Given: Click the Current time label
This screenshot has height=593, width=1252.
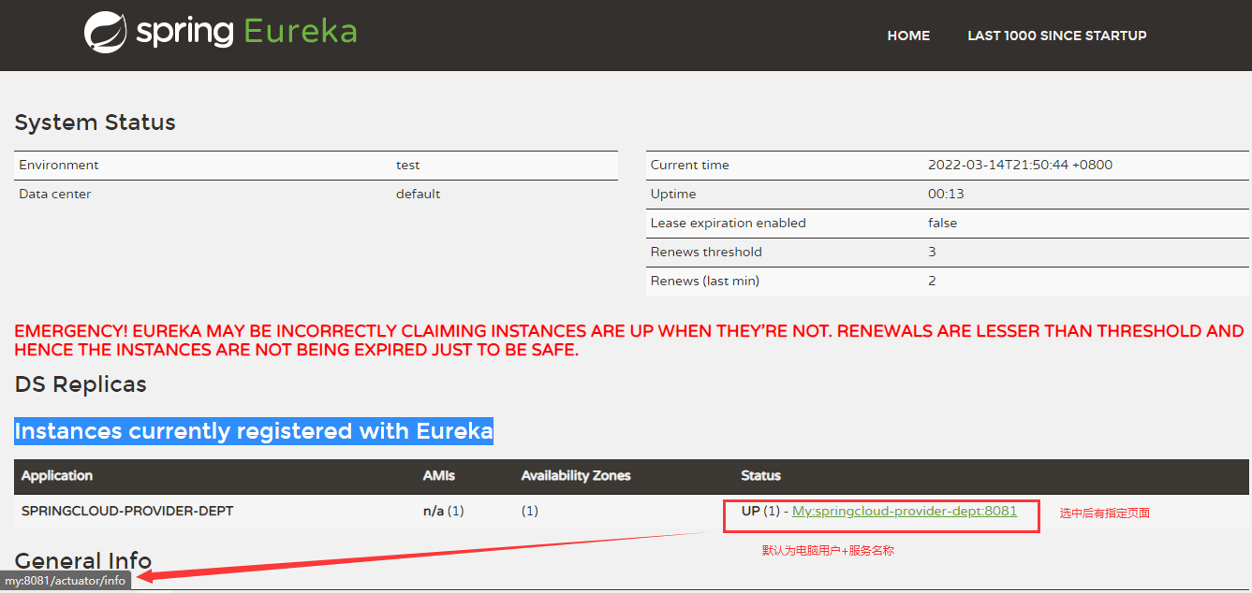Looking at the screenshot, I should coord(689,165).
